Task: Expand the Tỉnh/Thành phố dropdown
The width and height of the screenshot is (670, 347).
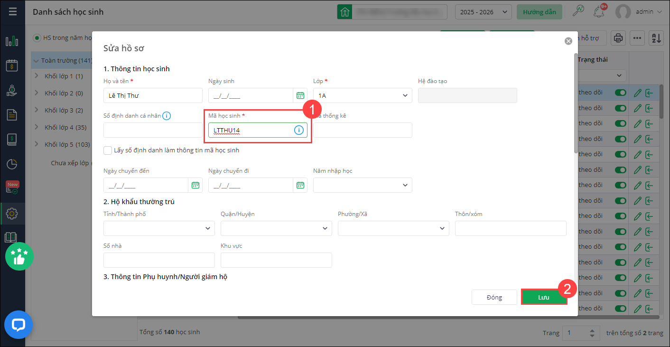Action: pyautogui.click(x=159, y=228)
